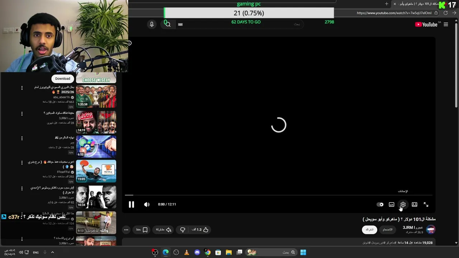Screen dimensions: 459x258
Task: Exit full screen with the player's arrows icon
Action: 426,205
